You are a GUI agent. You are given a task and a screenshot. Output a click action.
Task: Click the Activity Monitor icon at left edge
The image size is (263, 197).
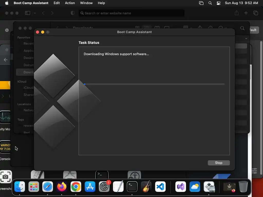5,117
